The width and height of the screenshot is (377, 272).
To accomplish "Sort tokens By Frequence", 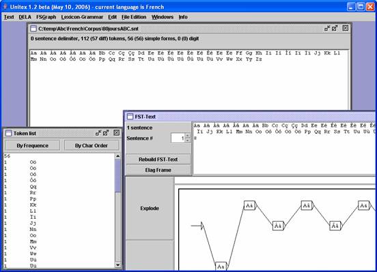I will pos(33,145).
